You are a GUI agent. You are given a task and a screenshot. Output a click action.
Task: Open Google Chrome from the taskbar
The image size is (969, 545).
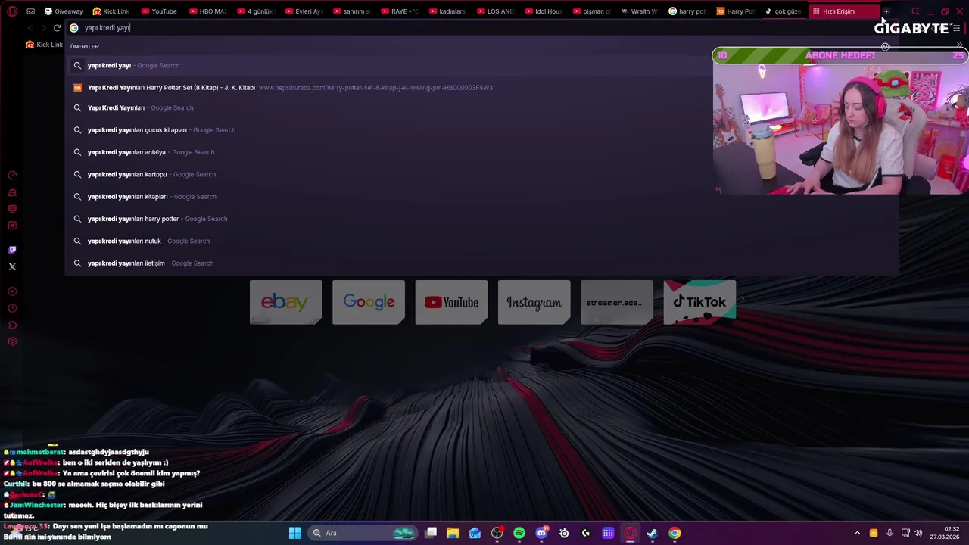pyautogui.click(x=675, y=533)
